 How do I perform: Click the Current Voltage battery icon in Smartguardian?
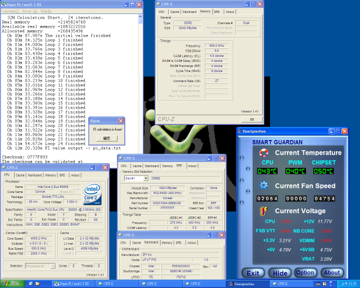pyautogui.click(x=264, y=211)
